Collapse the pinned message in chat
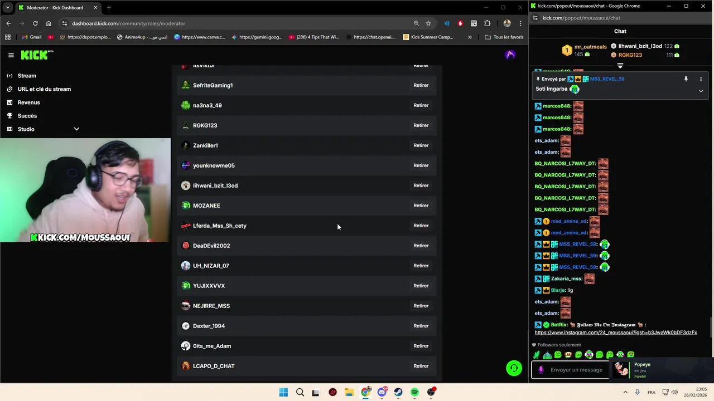 [701, 91]
